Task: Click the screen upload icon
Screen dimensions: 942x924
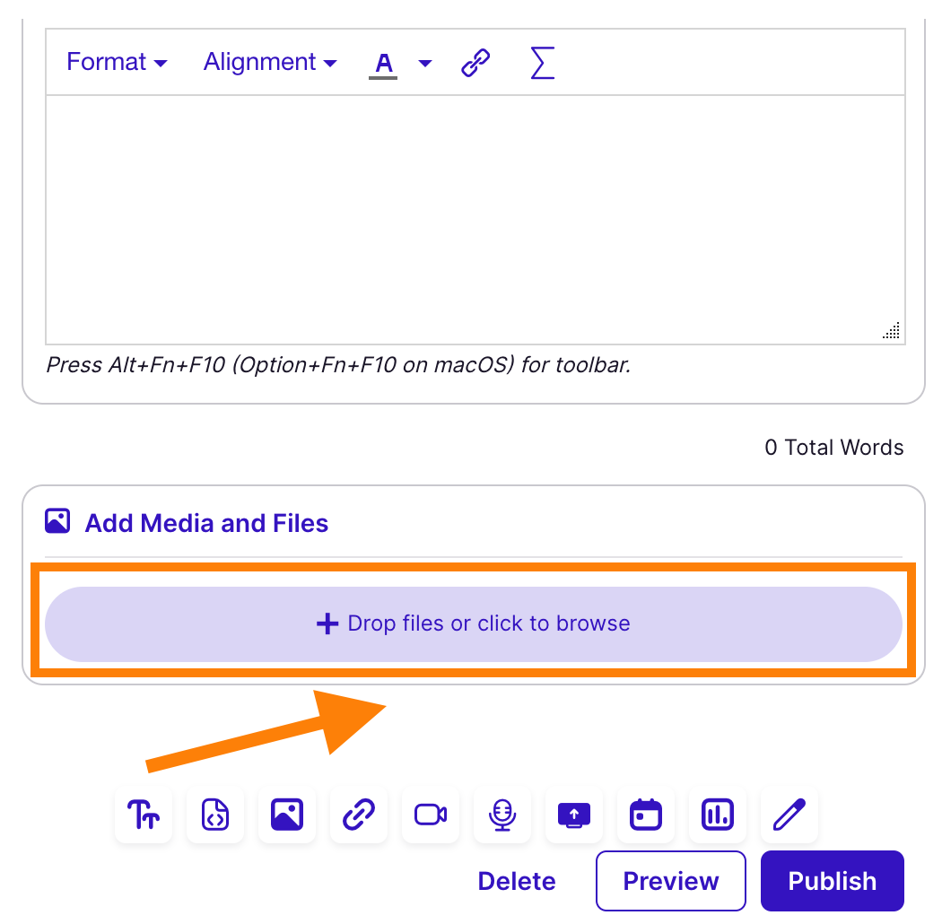Action: 574,815
